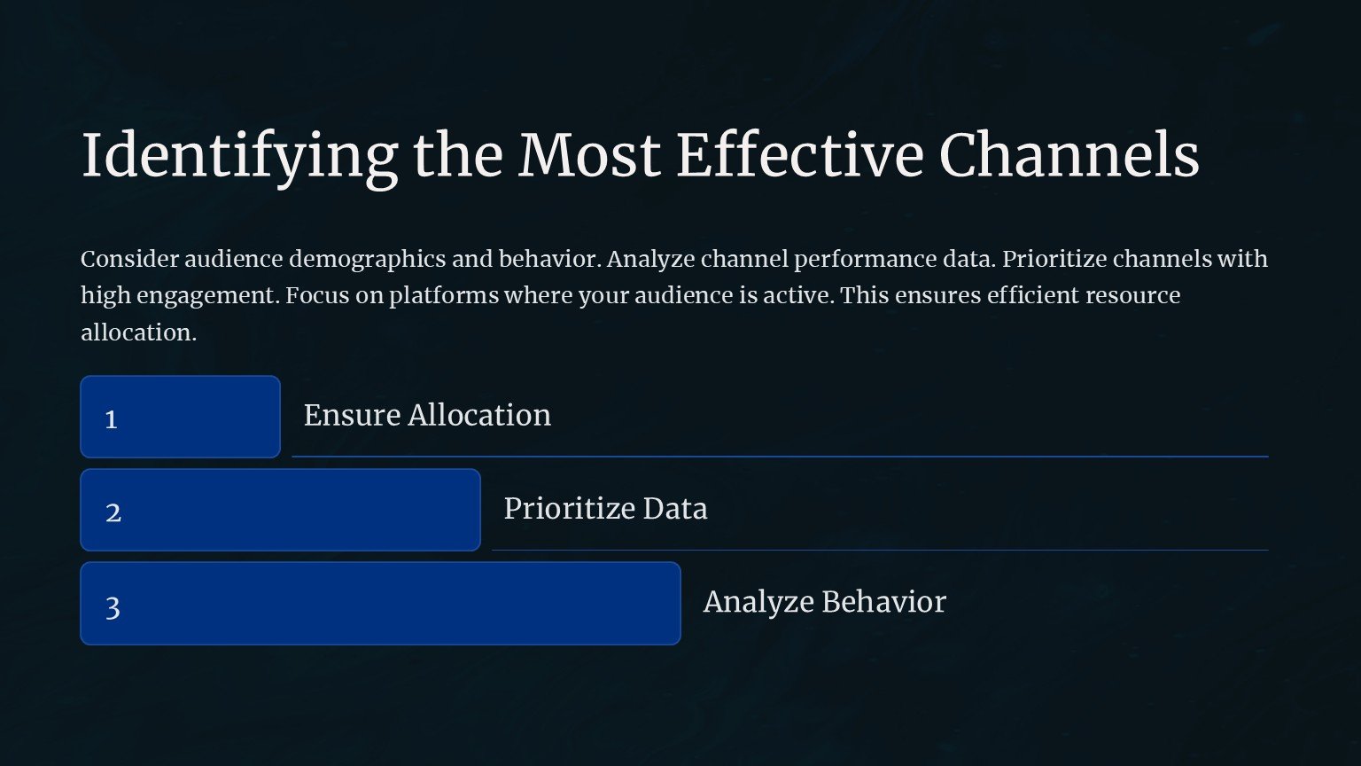Click the word "Most" in the title
1361x766 pixels.
click(588, 156)
